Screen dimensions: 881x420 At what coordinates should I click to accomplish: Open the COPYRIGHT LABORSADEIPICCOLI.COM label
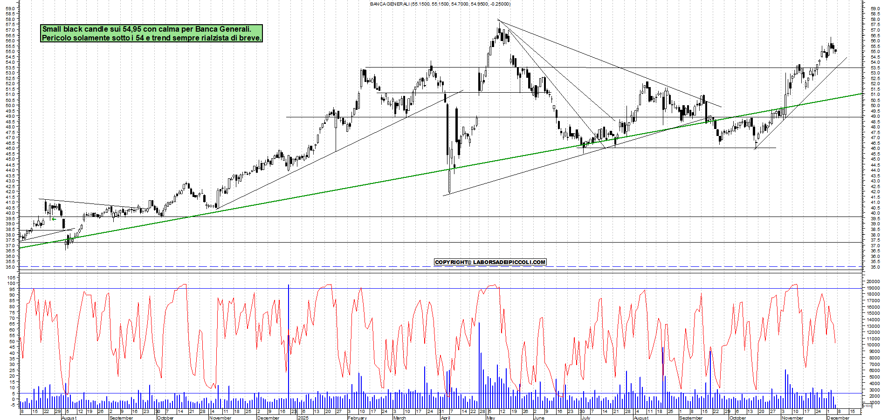[490, 262]
